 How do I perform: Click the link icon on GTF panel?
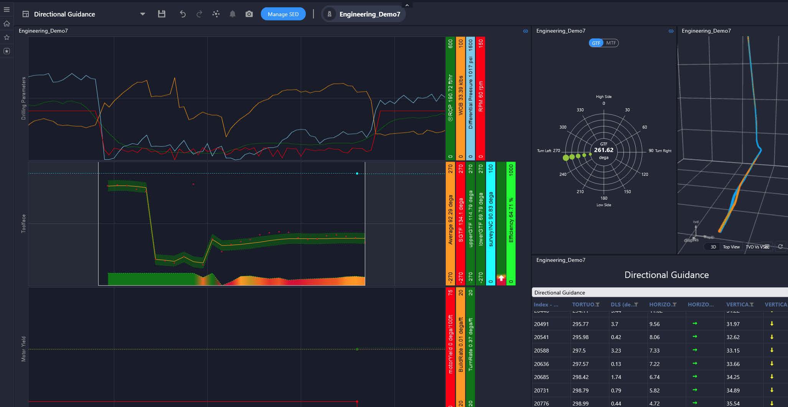tap(671, 31)
